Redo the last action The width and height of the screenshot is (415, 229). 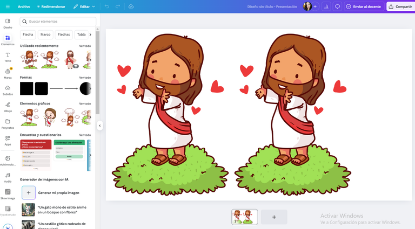point(118,6)
